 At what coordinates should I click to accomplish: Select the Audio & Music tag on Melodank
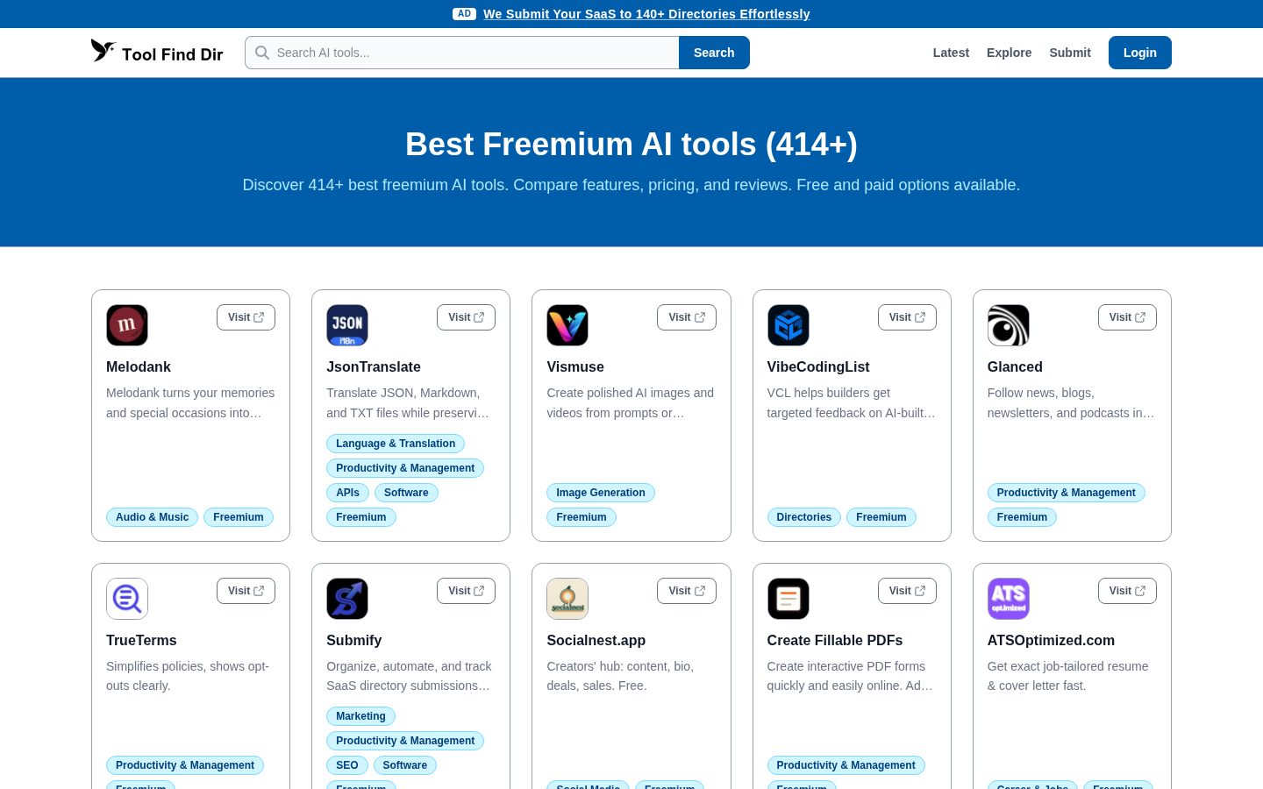(x=152, y=517)
